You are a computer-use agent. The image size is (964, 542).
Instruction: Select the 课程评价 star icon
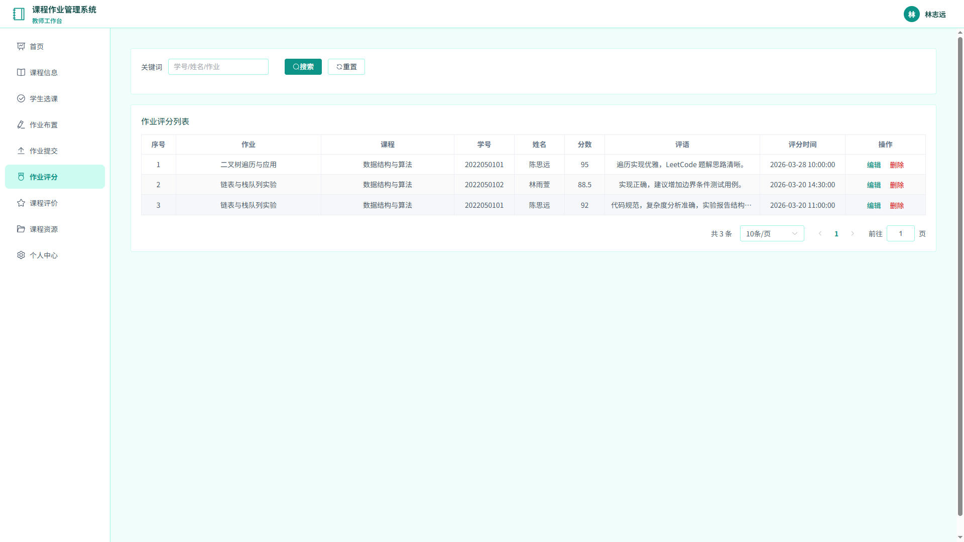click(x=21, y=203)
